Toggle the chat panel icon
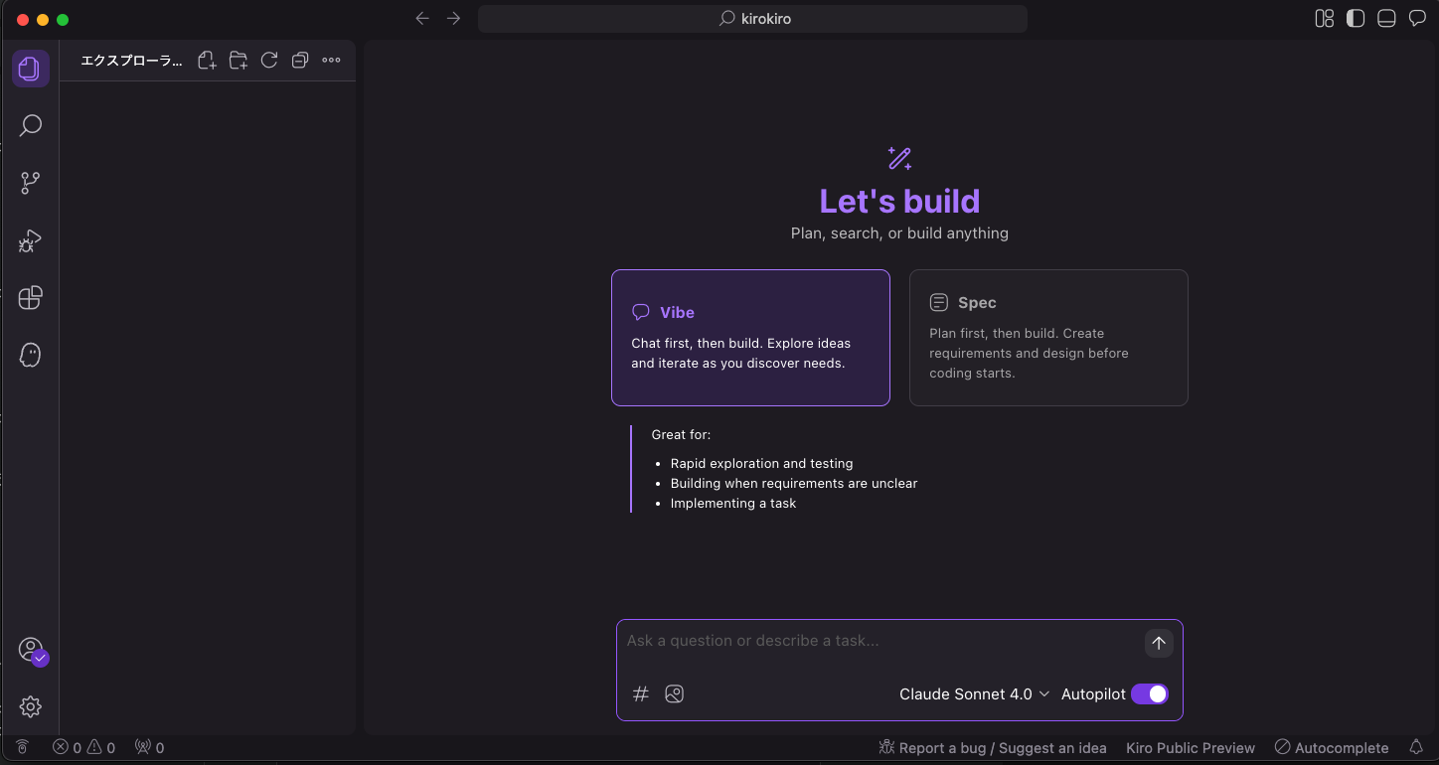Viewport: 1439px width, 765px height. [1417, 19]
